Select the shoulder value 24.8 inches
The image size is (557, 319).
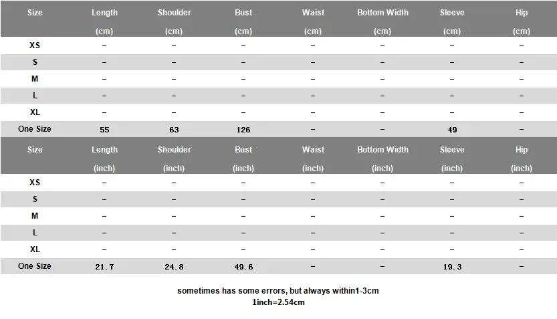point(174,267)
